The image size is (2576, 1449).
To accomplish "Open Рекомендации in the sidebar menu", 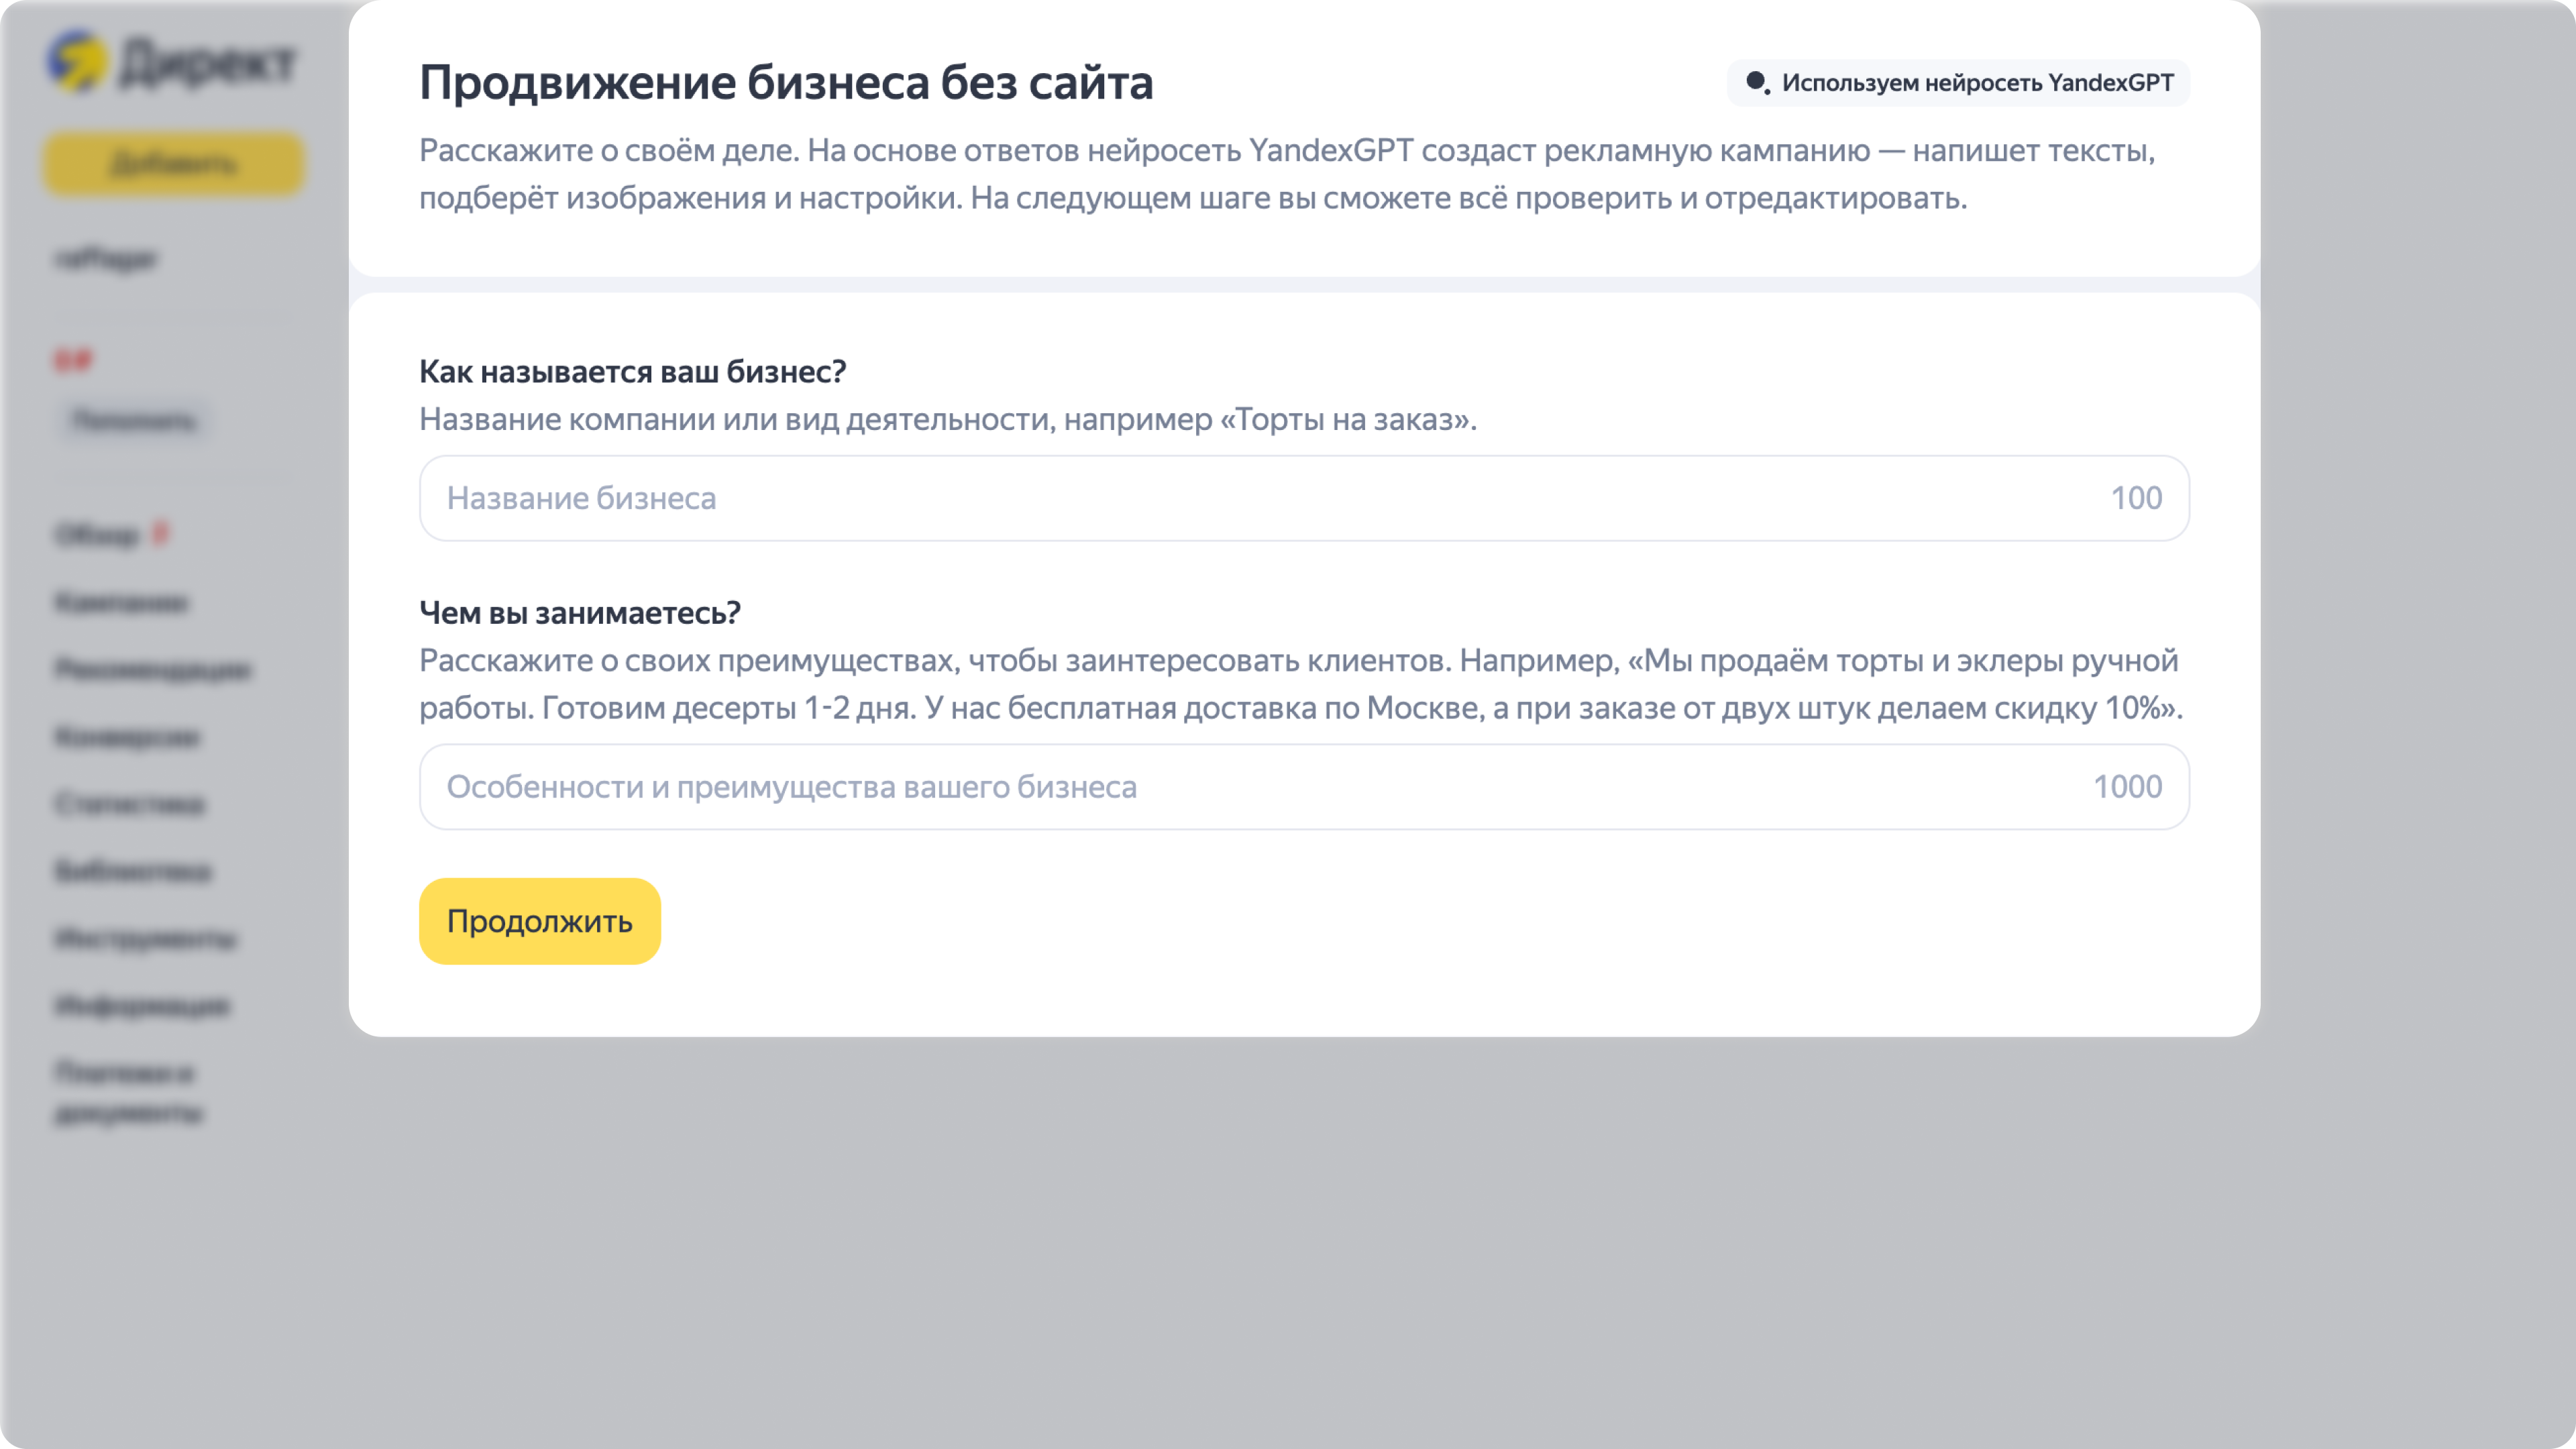I will pyautogui.click(x=153, y=668).
